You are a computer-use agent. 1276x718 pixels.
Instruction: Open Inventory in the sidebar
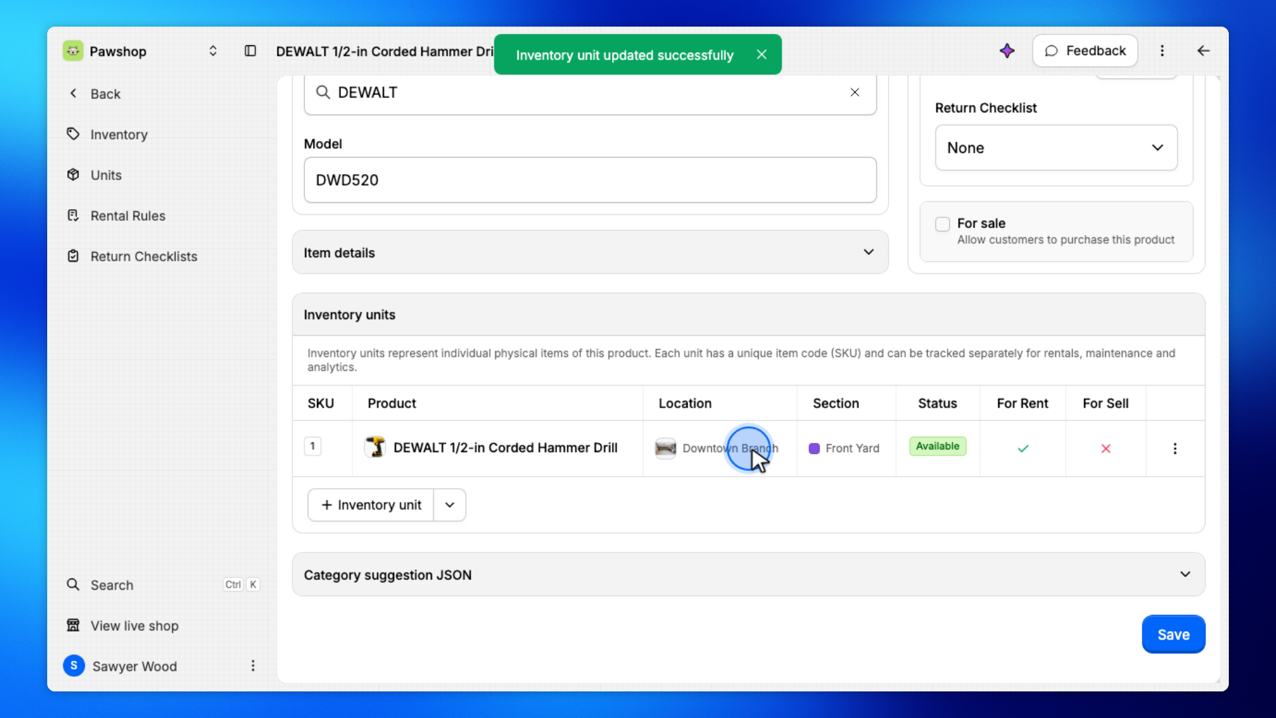118,134
